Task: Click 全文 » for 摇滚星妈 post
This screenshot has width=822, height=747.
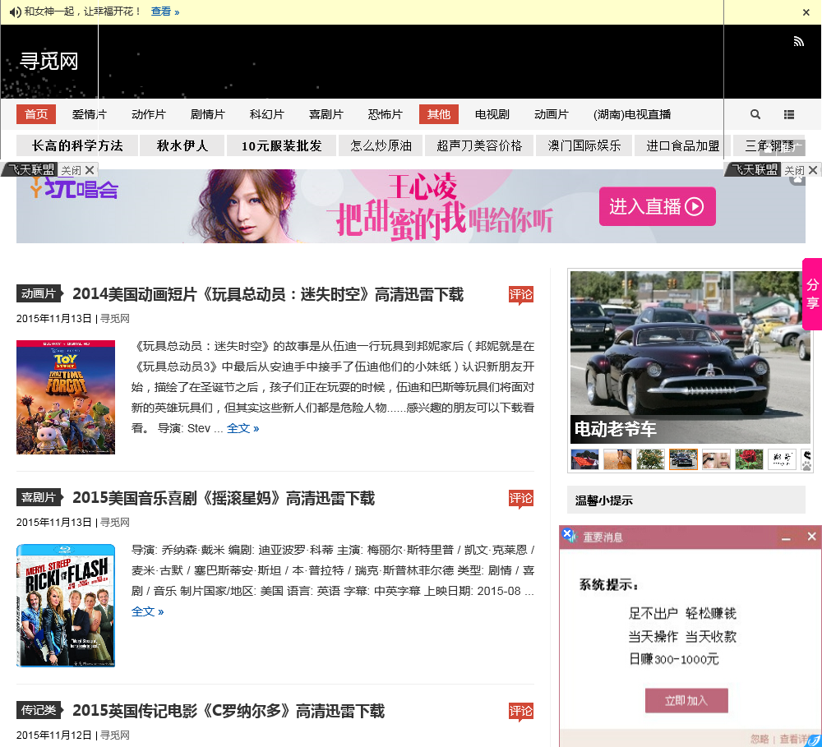Action: point(147,611)
